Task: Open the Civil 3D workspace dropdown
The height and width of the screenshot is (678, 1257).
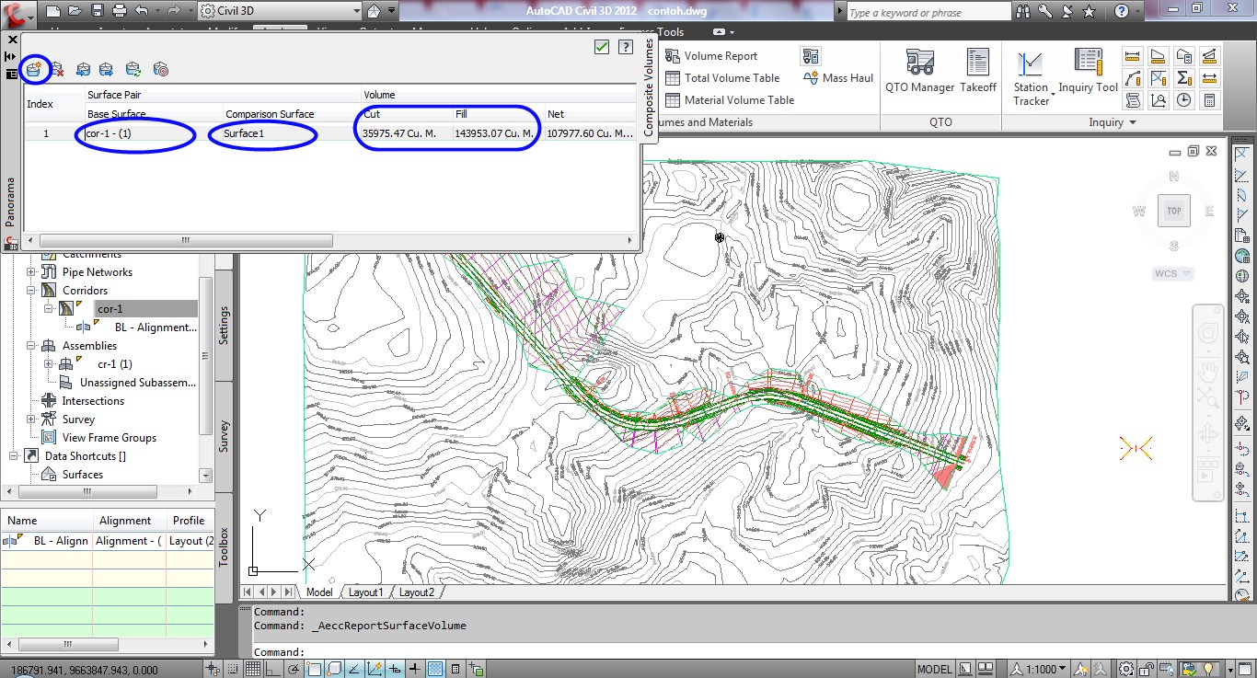Action: [280, 12]
